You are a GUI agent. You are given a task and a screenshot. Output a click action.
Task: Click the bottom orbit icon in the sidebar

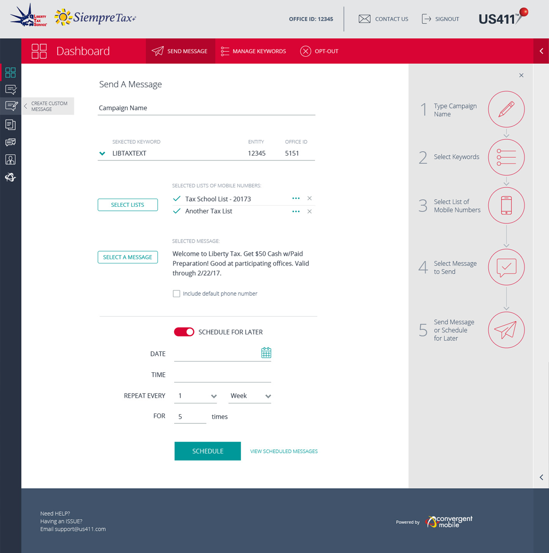tap(10, 177)
